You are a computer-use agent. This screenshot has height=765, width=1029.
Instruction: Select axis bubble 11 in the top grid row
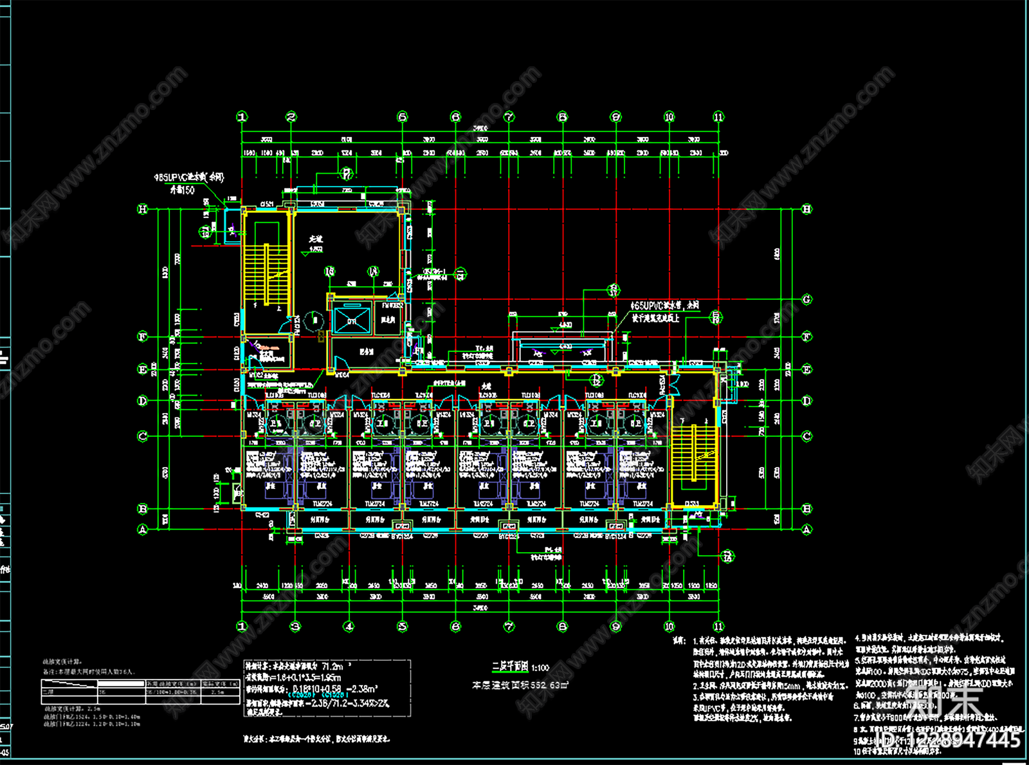coord(718,116)
